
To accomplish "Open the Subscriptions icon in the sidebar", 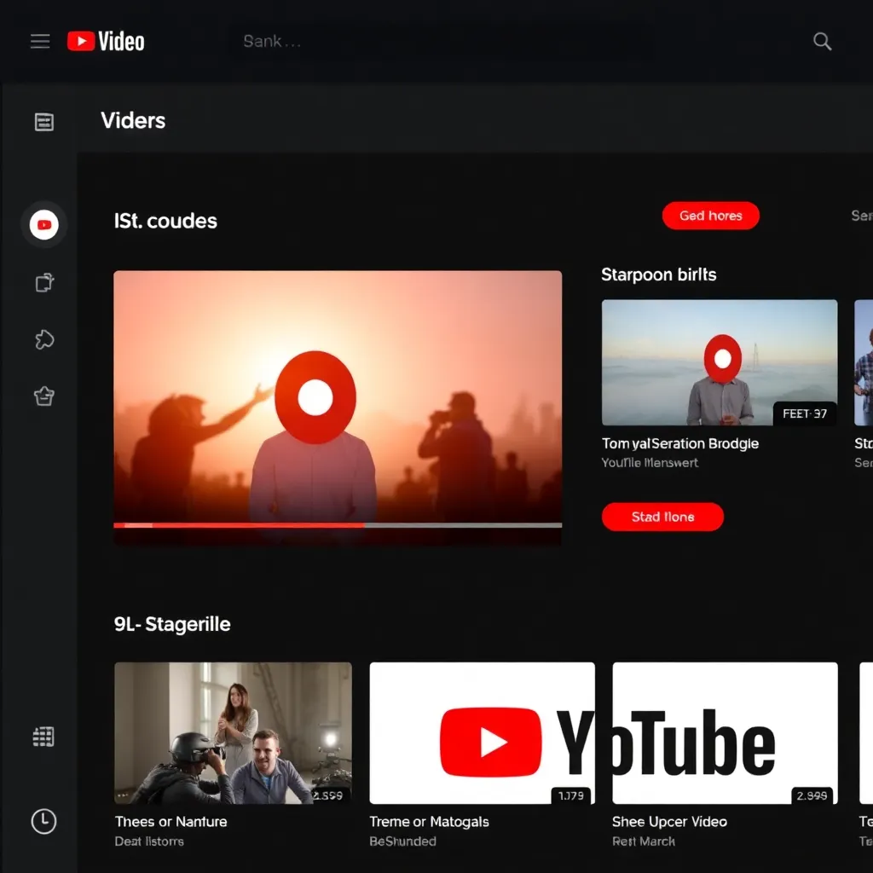I will point(43,281).
